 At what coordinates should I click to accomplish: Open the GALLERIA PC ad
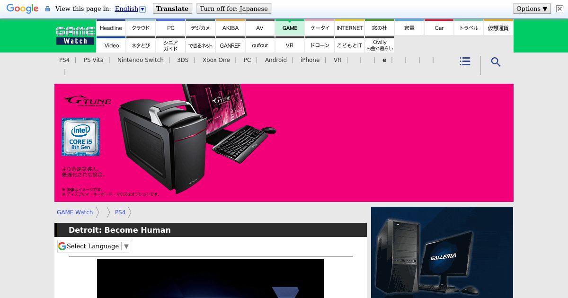pos(442,252)
